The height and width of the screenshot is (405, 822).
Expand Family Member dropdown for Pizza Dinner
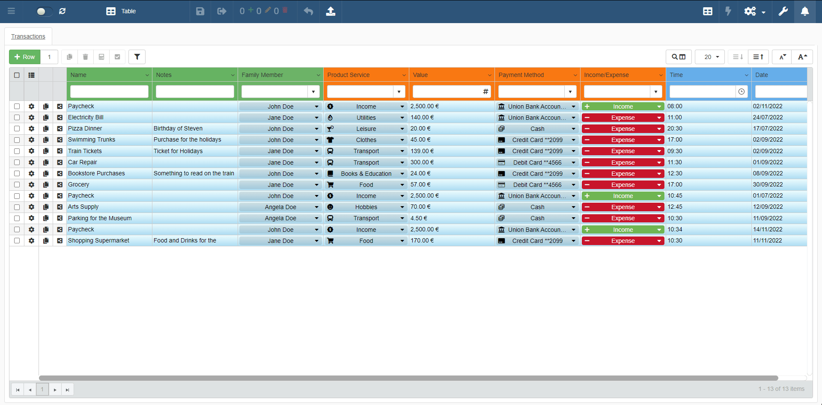(316, 129)
